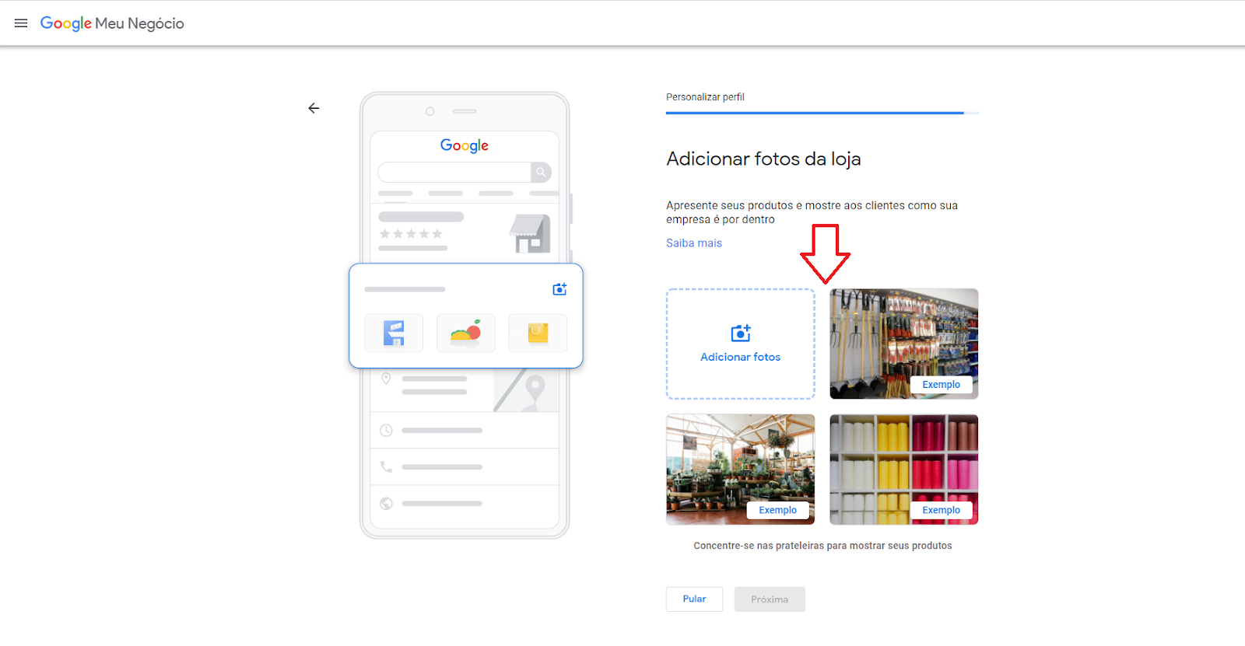Go back with the left arrow
This screenshot has height=646, width=1245.
[x=314, y=108]
